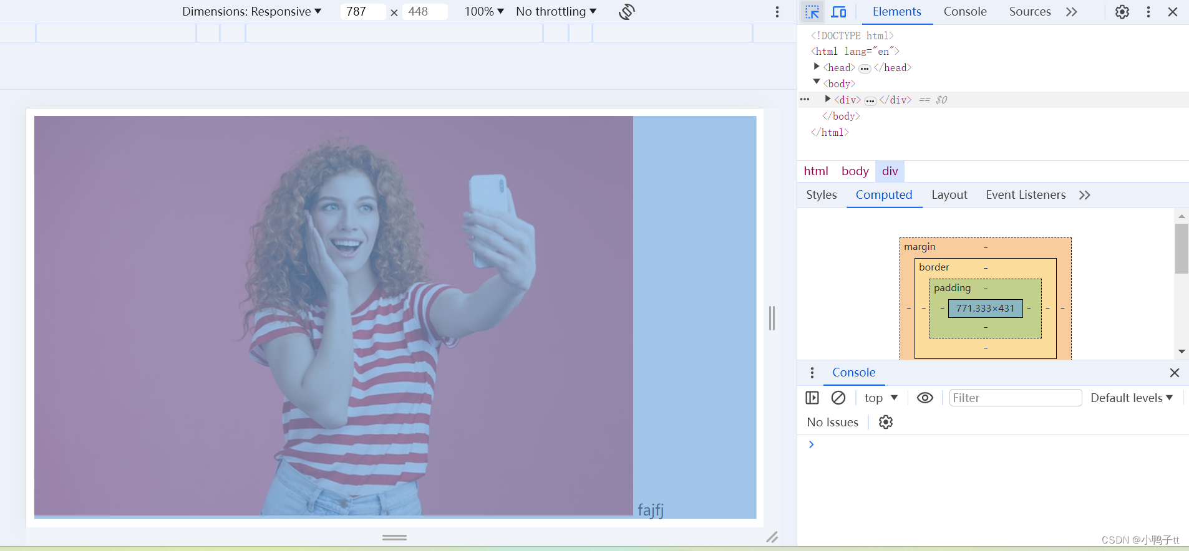Create live expression with the eye icon
Image resolution: width=1189 pixels, height=551 pixels.
[x=925, y=398]
